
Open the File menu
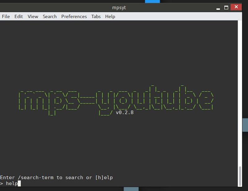(6, 16)
